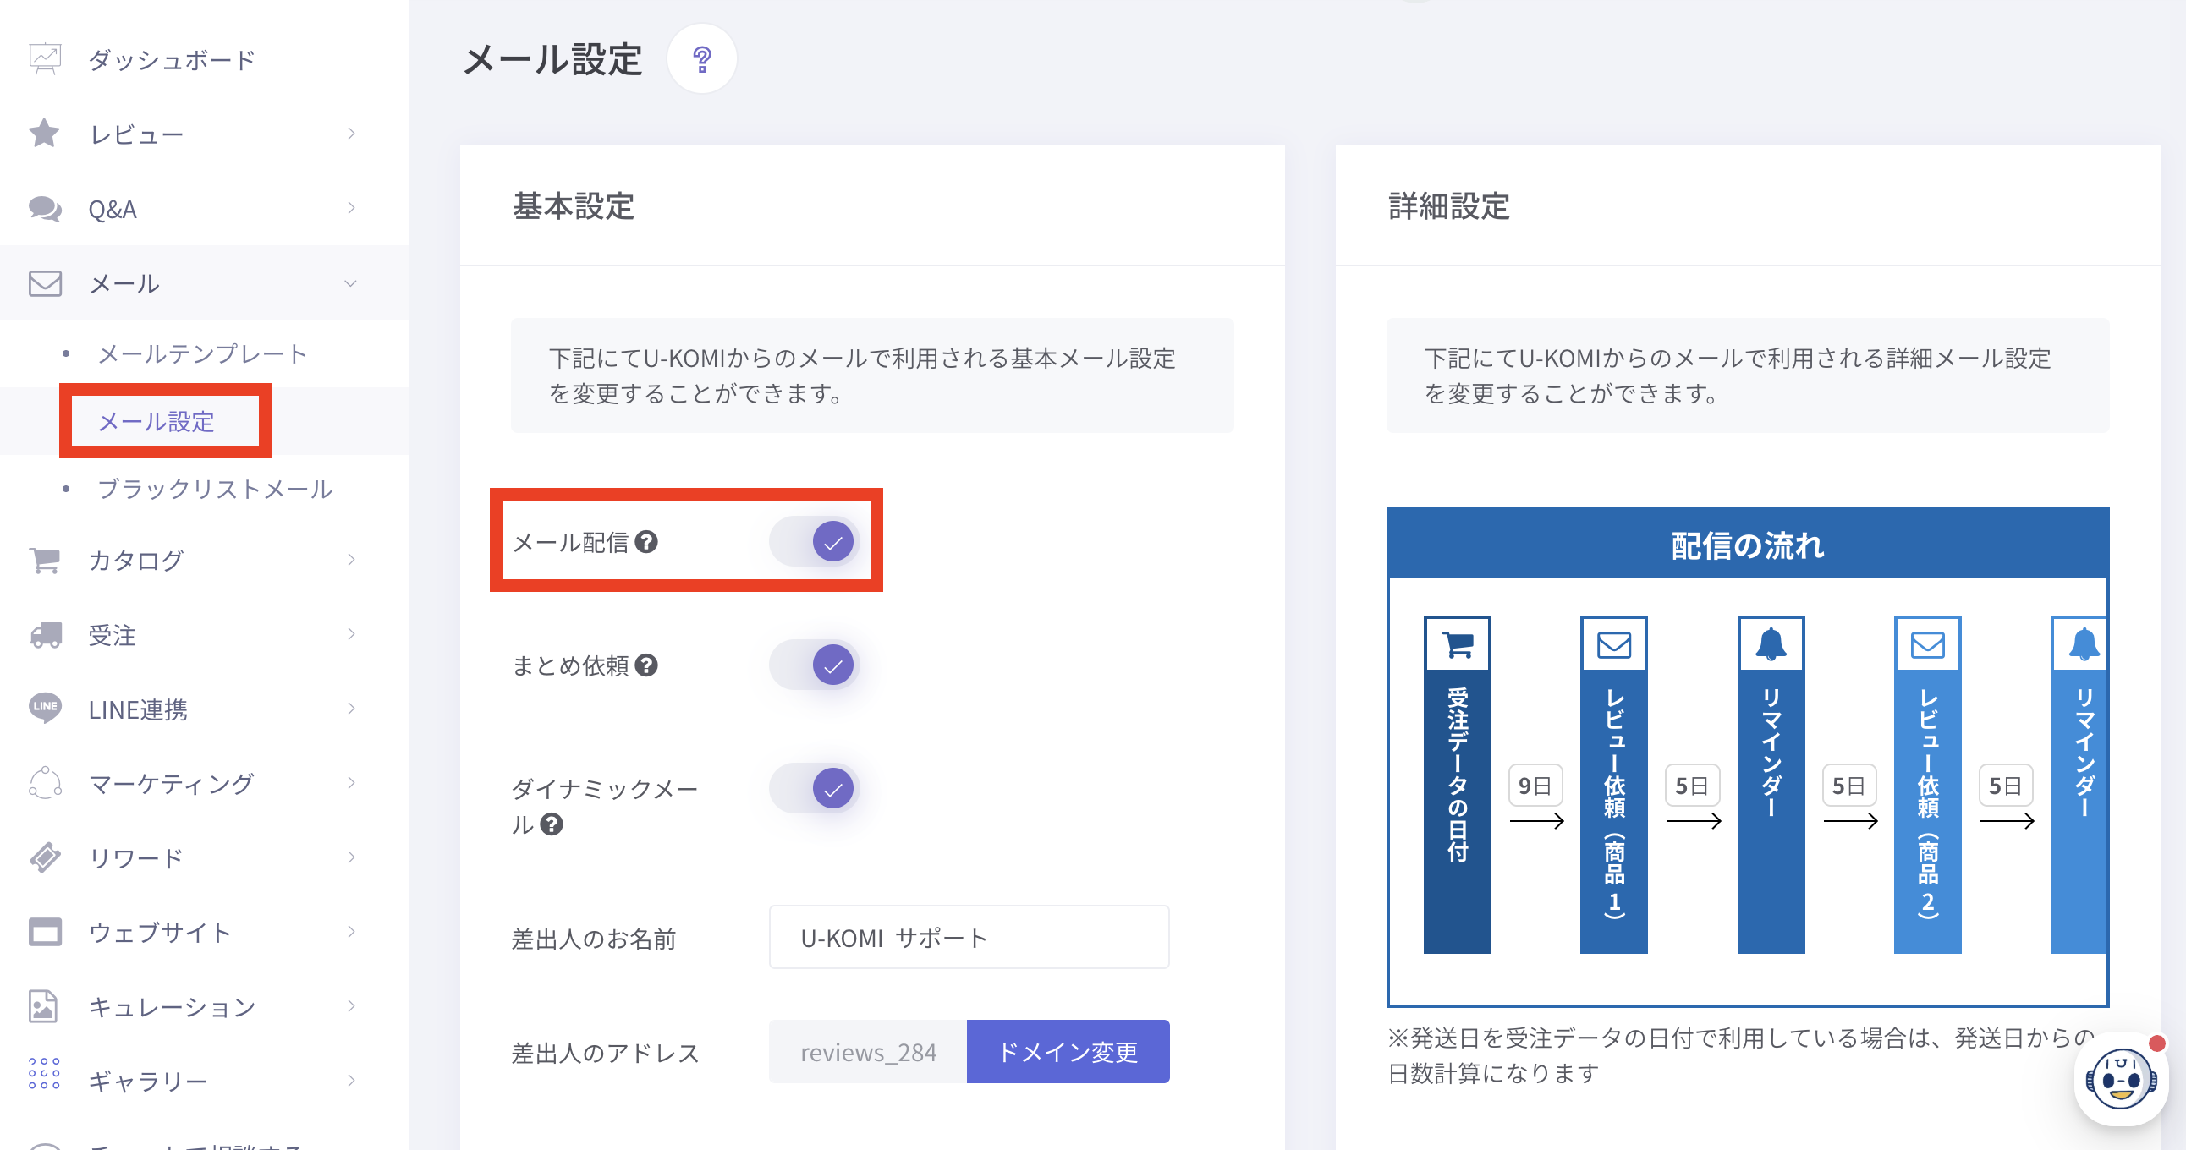Collapse the メール menu section
The image size is (2186, 1150).
[x=350, y=283]
